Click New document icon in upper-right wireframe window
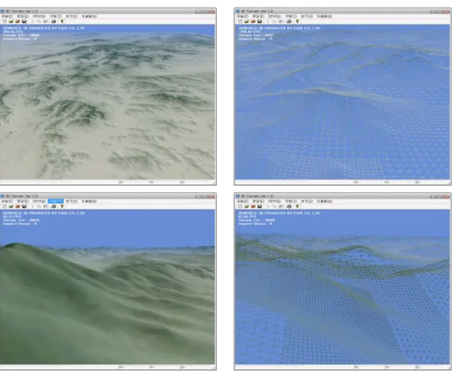 point(240,21)
